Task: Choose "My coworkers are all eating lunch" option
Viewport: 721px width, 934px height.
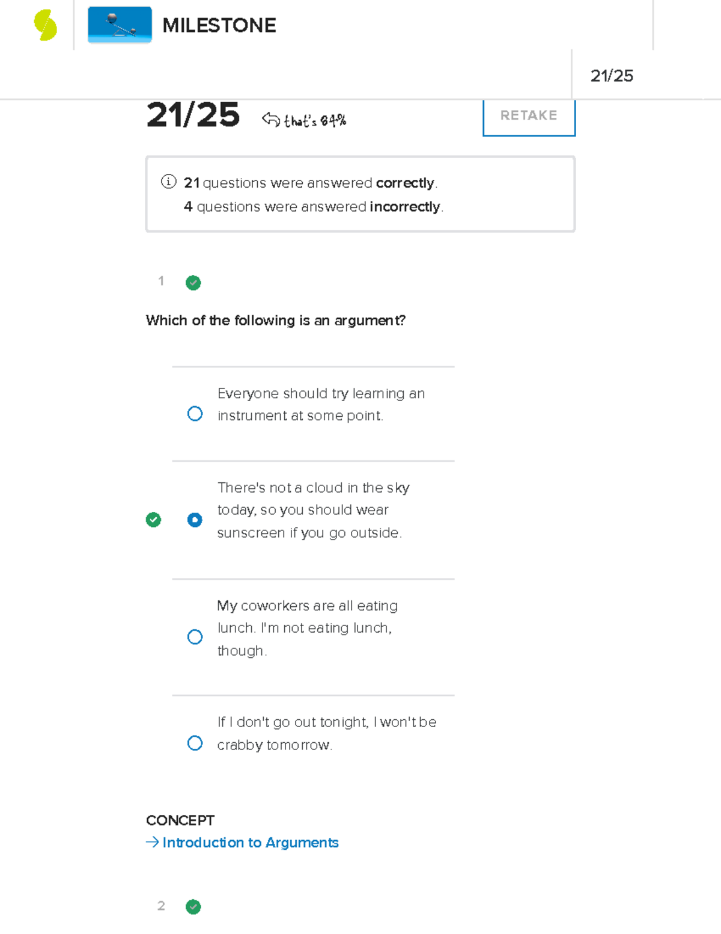Action: pos(195,637)
